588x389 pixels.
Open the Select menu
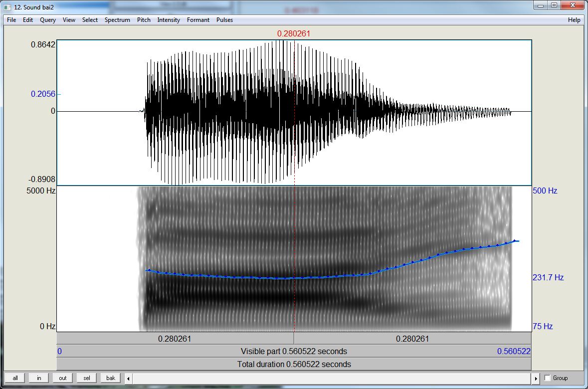coord(90,20)
